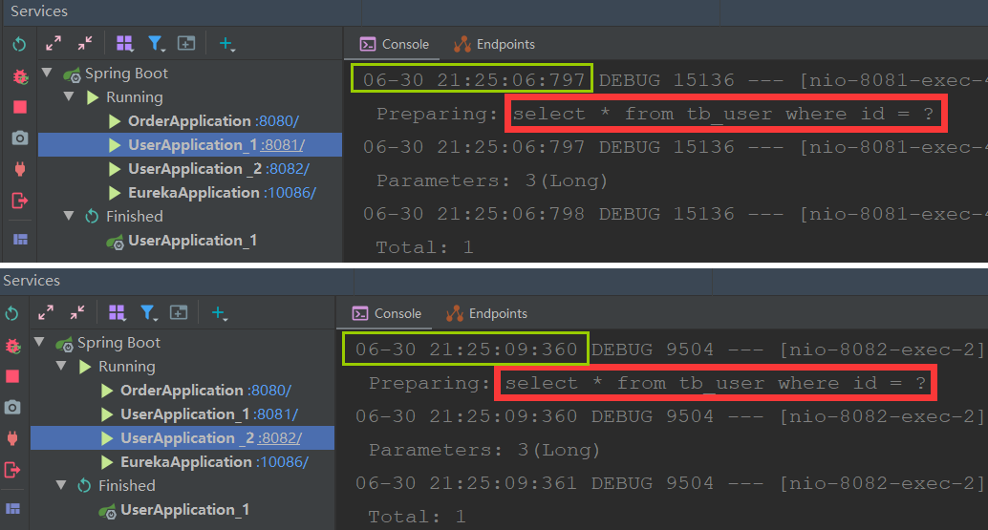Click red Stop icon in top left sidebar
This screenshot has width=988, height=530.
(x=20, y=107)
